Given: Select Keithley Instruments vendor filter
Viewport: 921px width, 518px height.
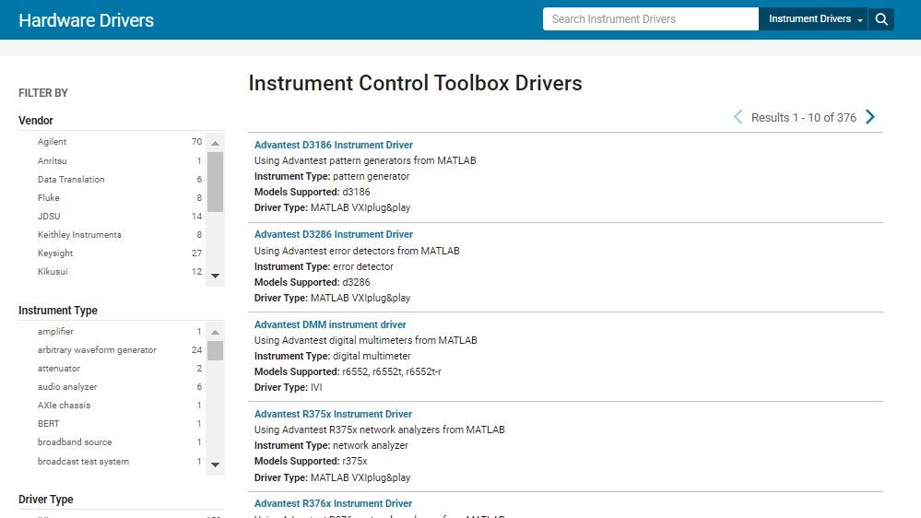Looking at the screenshot, I should (79, 235).
